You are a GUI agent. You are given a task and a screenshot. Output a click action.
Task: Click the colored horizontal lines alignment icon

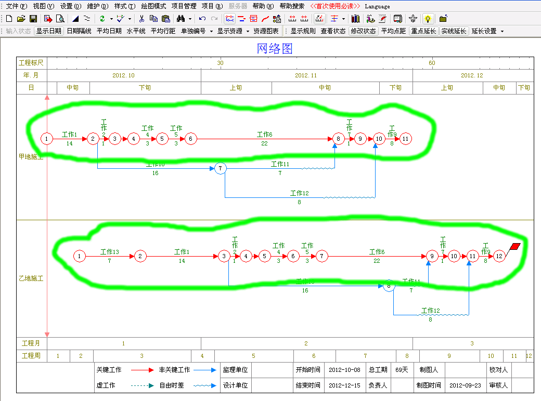pyautogui.click(x=334, y=19)
